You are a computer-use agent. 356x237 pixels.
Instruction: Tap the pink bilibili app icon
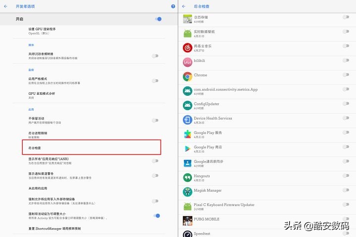pyautogui.click(x=187, y=62)
